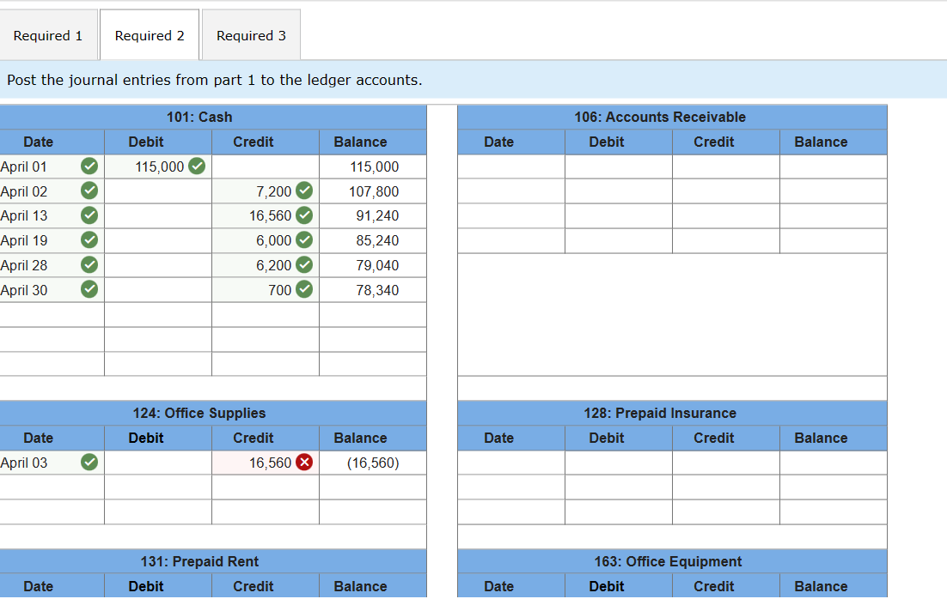Edit the 7,200 credit cell in Cash

pos(266,191)
